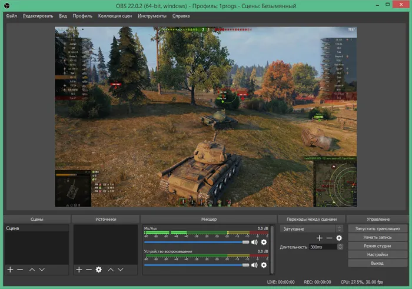This screenshot has width=412, height=289.
Task: Click the duration 300ms input field
Action: [323, 247]
